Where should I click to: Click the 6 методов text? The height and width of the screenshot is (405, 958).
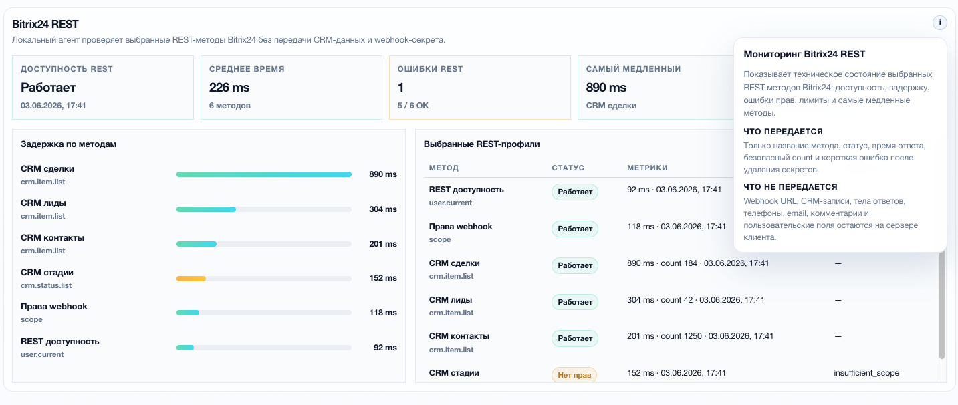point(230,106)
